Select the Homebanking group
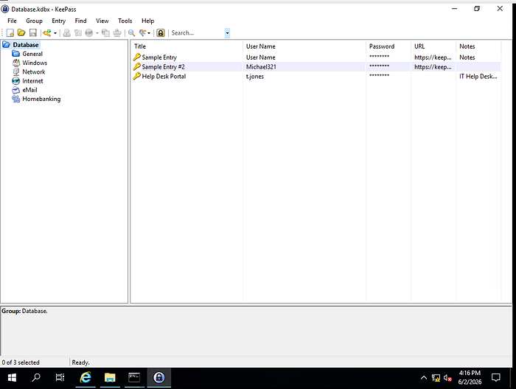 click(41, 99)
